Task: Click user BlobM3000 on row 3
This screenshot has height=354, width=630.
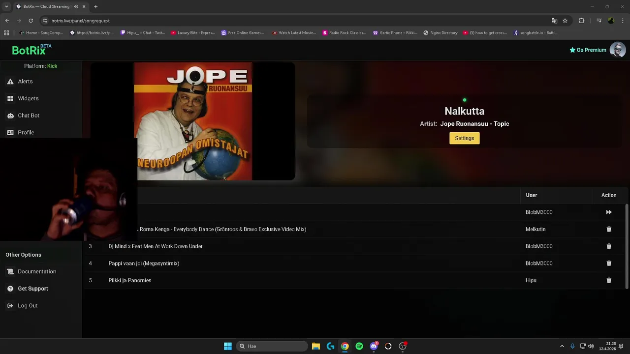Action: (539, 246)
